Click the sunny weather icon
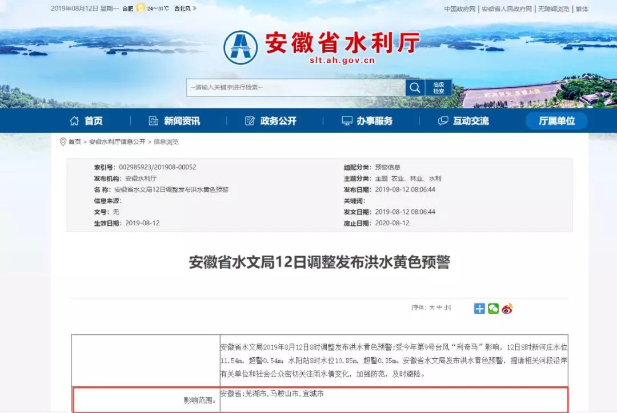 [141, 7]
